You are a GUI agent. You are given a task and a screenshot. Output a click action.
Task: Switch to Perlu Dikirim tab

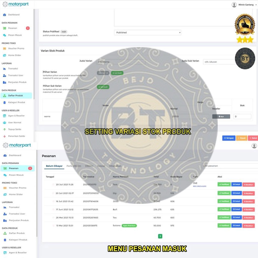tap(74, 166)
